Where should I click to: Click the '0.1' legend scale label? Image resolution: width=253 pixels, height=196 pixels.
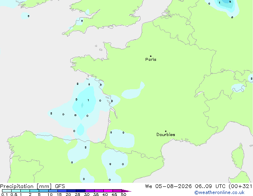pos(4,194)
